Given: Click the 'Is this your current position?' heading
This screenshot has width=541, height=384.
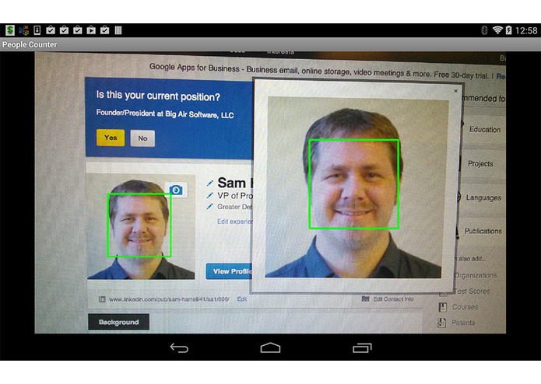Looking at the screenshot, I should [158, 96].
